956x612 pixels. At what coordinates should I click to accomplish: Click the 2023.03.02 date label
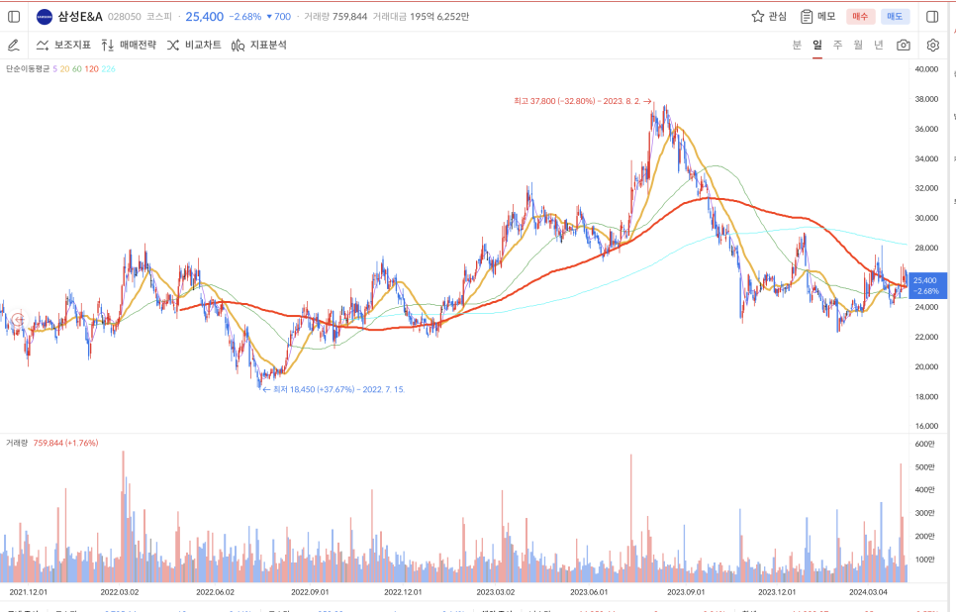pyautogui.click(x=496, y=592)
